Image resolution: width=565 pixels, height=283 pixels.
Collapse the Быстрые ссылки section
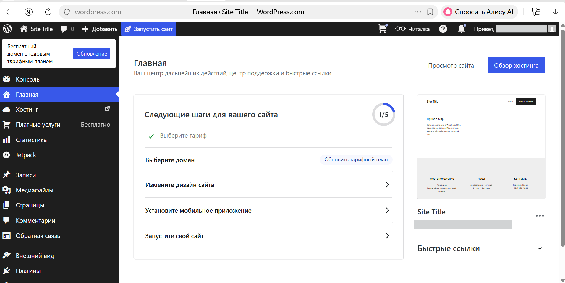(540, 248)
